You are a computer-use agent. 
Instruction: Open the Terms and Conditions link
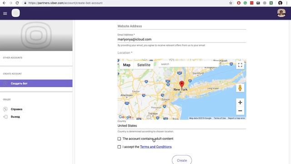point(156,147)
